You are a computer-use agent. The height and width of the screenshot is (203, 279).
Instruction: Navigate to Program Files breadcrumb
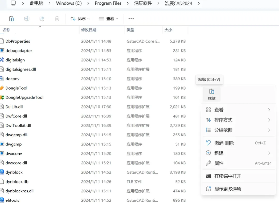tap(108, 3)
